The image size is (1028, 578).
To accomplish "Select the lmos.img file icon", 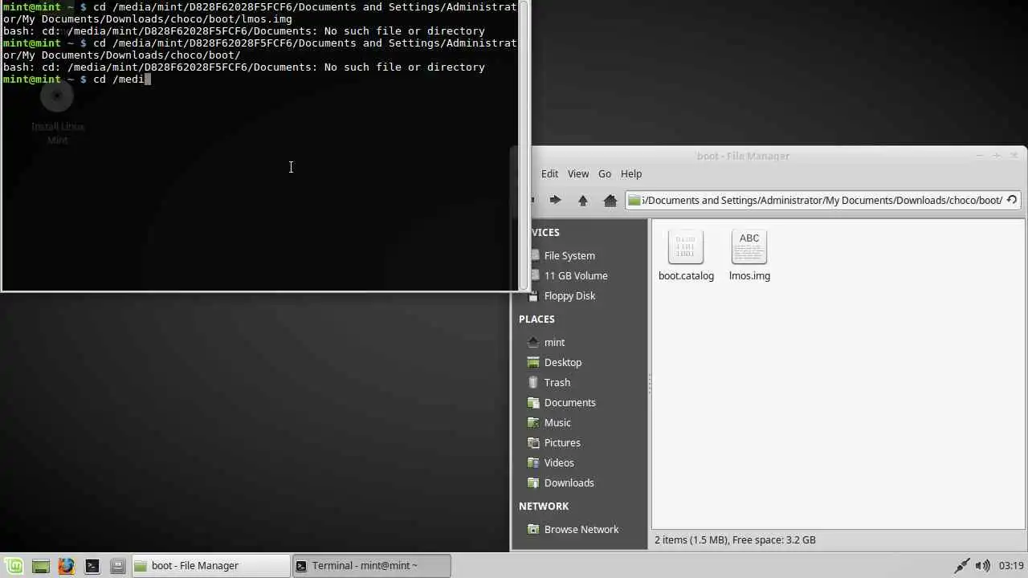I will (749, 247).
